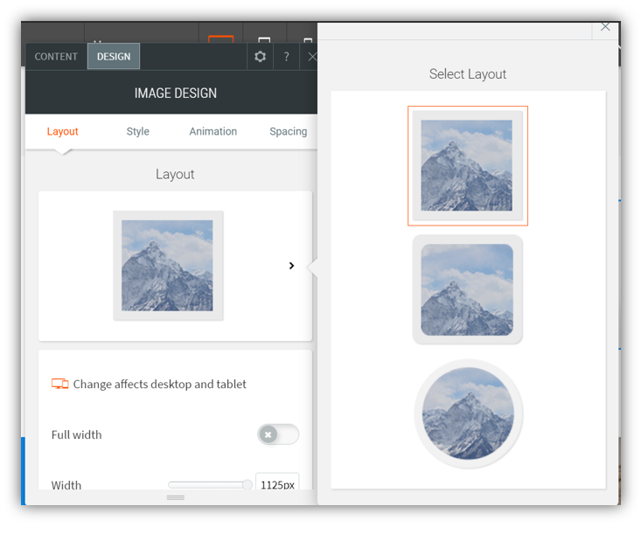Open the Animation sub-tab
The height and width of the screenshot is (534, 641).
[213, 132]
